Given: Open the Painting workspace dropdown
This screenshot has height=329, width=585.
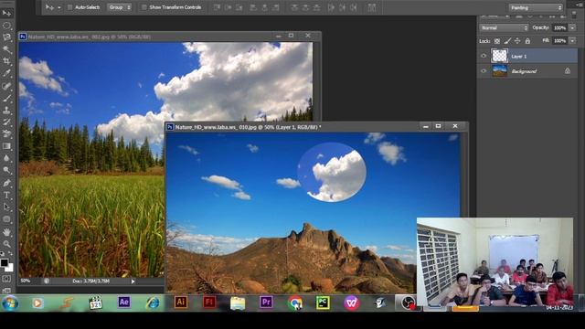Looking at the screenshot, I should pyautogui.click(x=536, y=7).
